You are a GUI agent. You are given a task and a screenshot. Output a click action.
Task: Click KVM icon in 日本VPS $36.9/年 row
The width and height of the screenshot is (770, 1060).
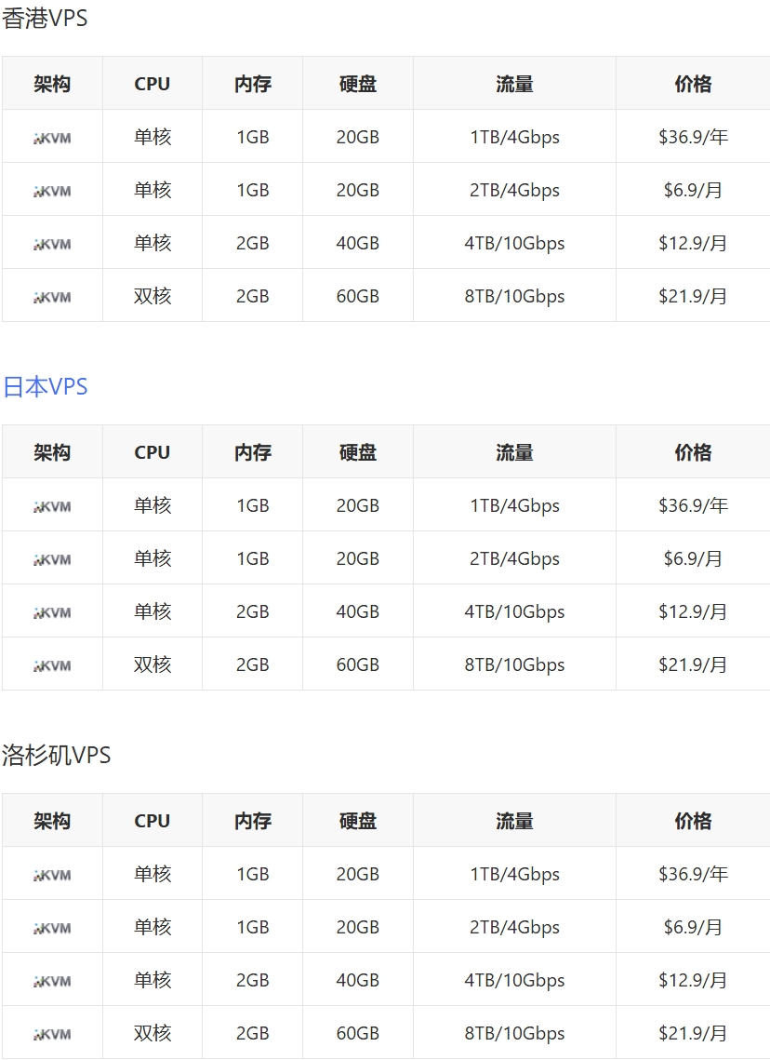52,506
